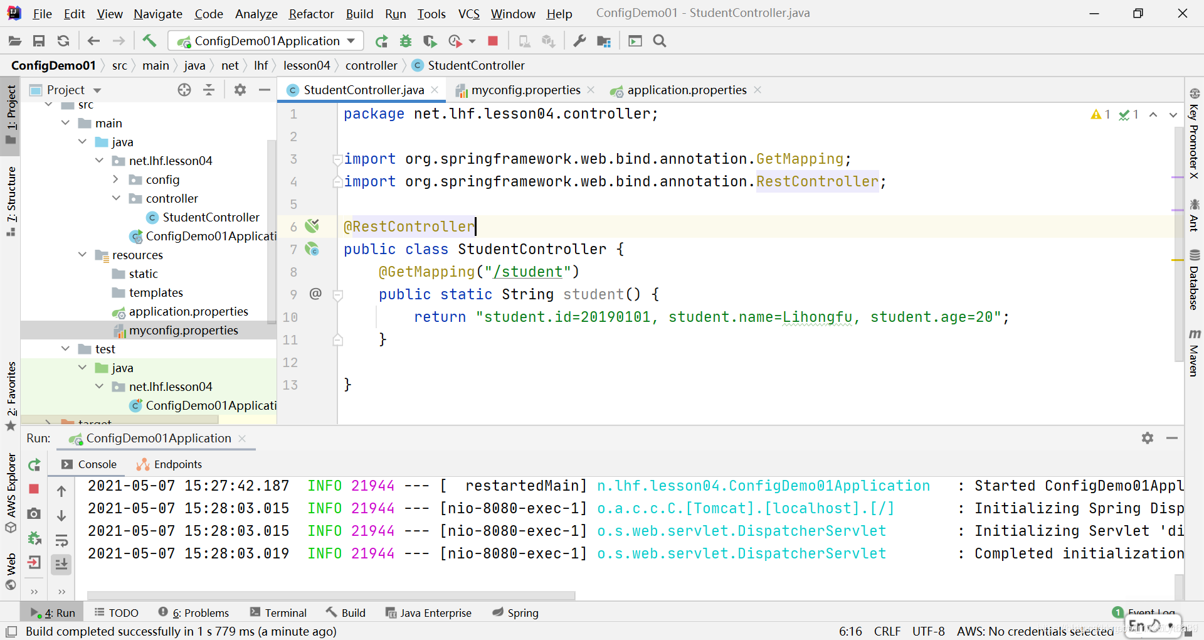Start debugging with the bug icon

click(x=406, y=41)
